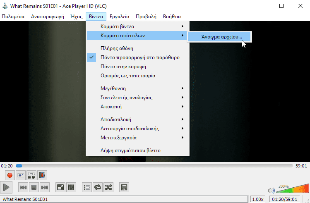Enable Πάντα στην κορυφή option
The height and width of the screenshot is (203, 310).
click(137, 67)
